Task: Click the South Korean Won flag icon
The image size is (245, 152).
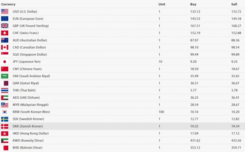Action: point(5,112)
